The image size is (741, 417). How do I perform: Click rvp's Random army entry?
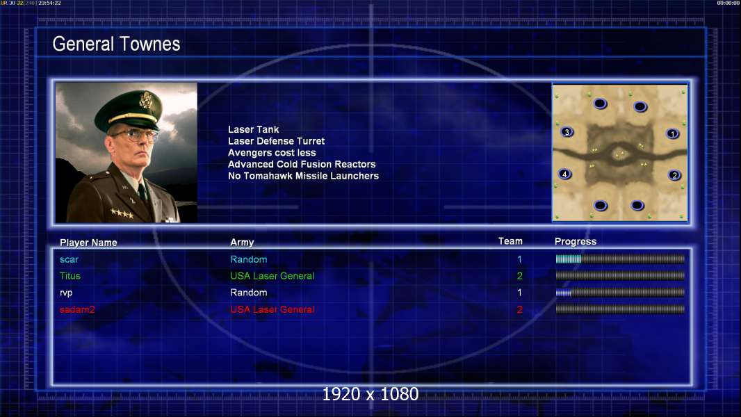[249, 293]
